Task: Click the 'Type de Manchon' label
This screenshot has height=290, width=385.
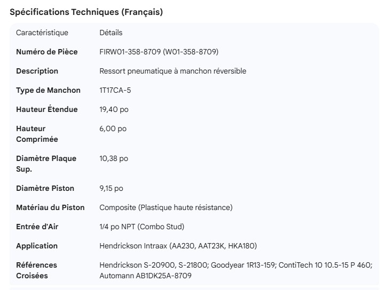Action: pyautogui.click(x=48, y=90)
